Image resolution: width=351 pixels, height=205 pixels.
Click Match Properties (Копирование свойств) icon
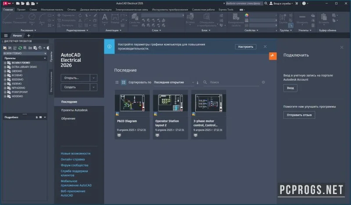pos(236,20)
